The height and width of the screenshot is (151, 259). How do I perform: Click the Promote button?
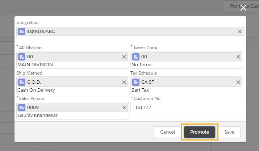pyautogui.click(x=200, y=132)
